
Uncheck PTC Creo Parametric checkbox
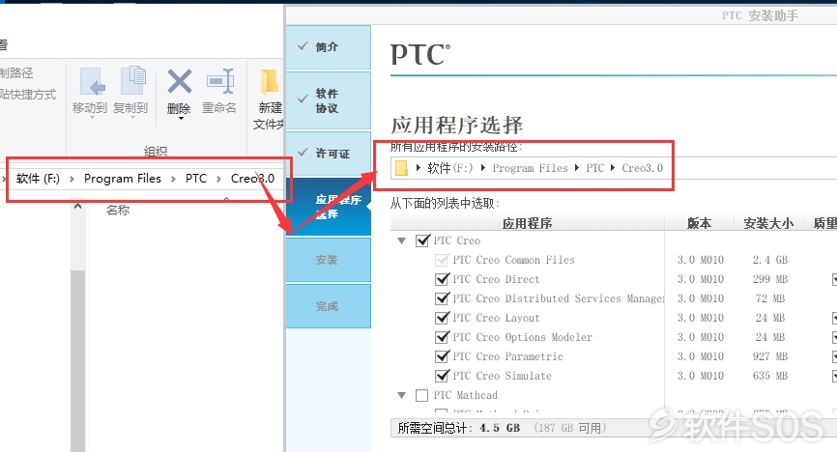[x=442, y=356]
